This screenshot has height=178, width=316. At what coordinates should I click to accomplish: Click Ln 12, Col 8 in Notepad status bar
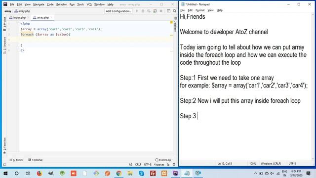(x=225, y=164)
